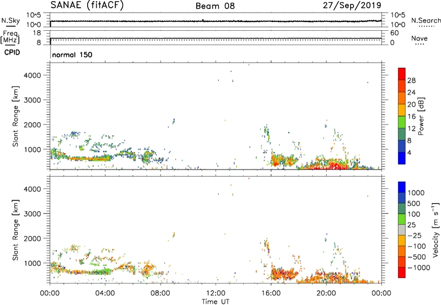The height and width of the screenshot is (305, 441).
Task: Click the blue bottom of power color bar
Action: click(402, 158)
